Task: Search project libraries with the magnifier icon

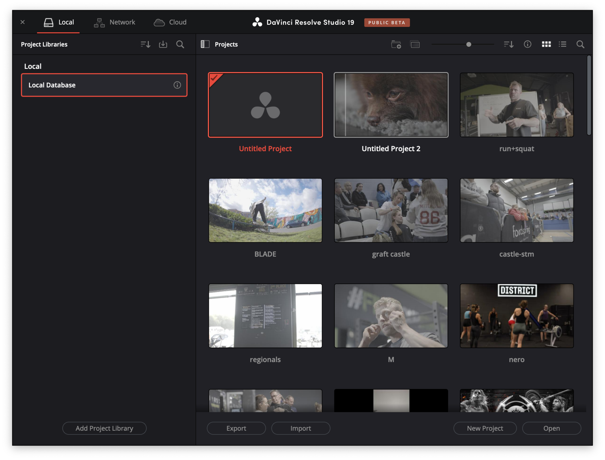Action: point(180,44)
